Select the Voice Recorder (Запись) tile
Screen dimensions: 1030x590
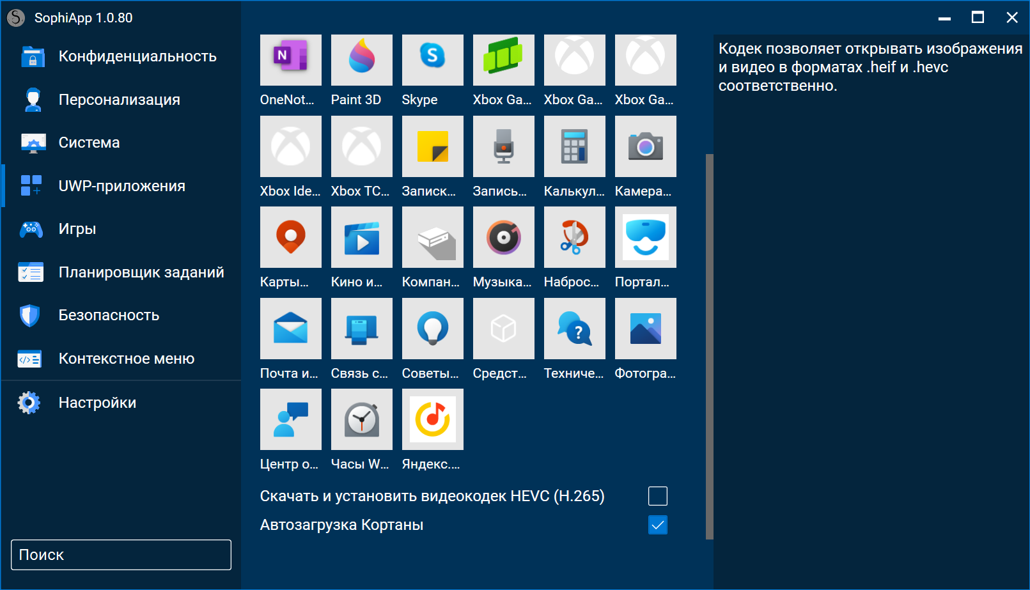coord(503,146)
